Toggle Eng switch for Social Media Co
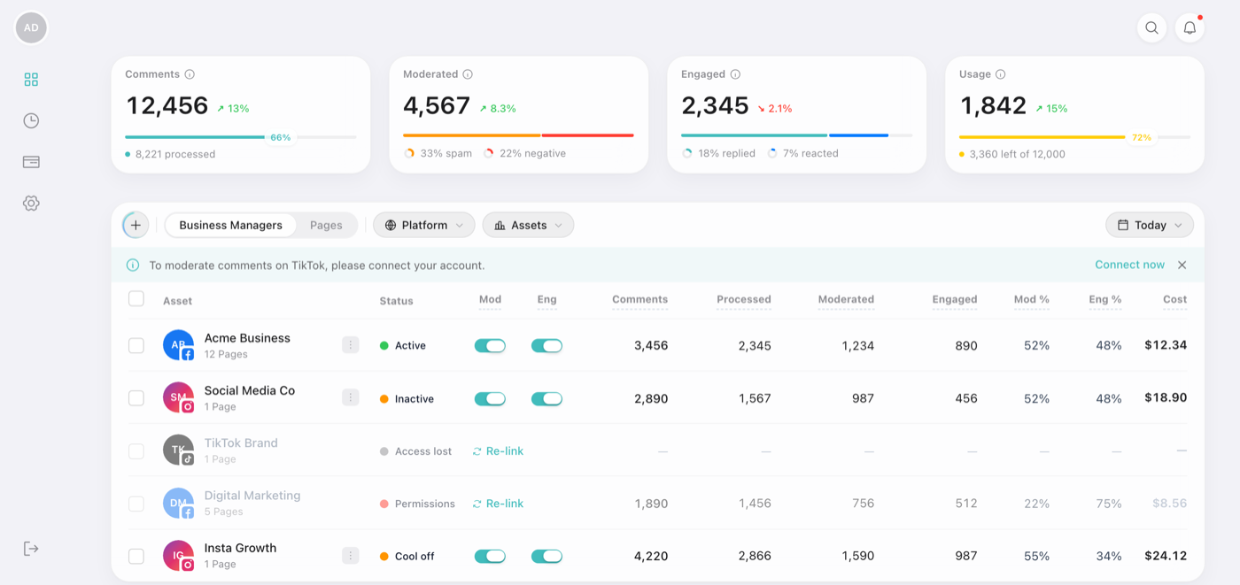This screenshot has width=1240, height=585. [x=546, y=398]
